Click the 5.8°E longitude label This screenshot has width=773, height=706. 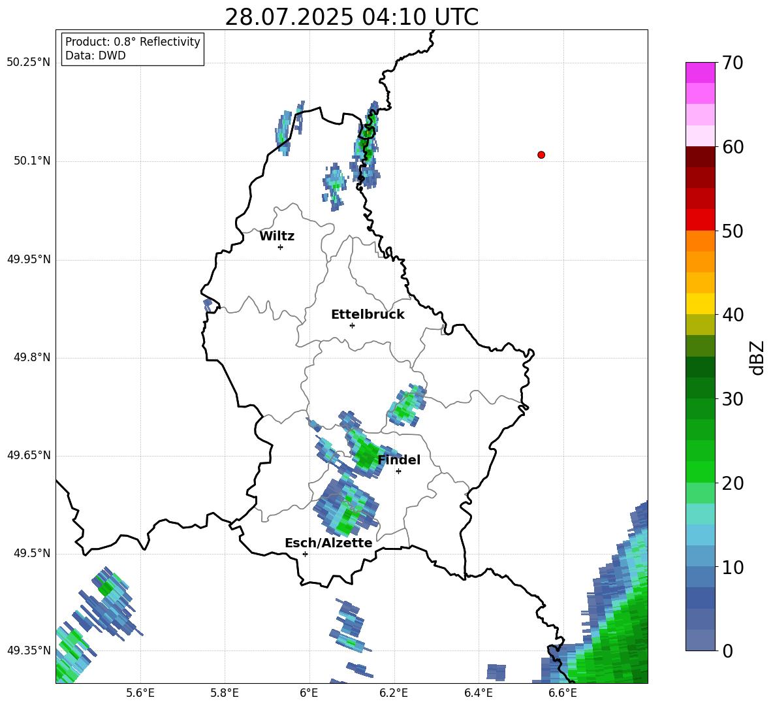[x=225, y=693]
